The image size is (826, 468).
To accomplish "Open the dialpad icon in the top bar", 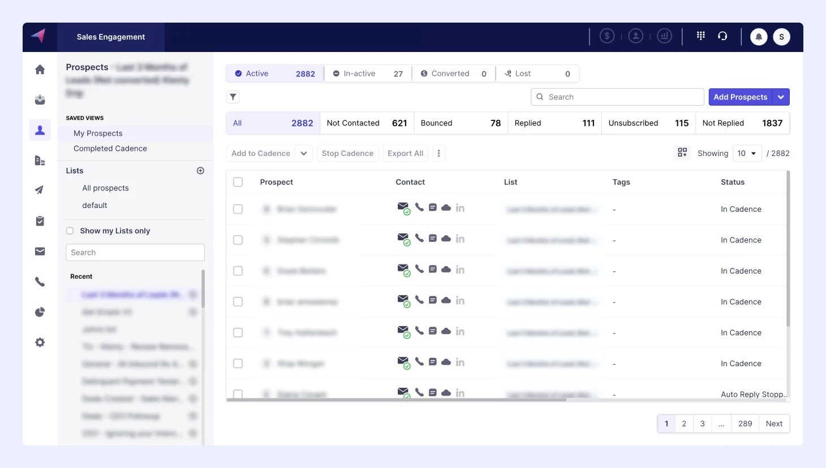I will click(700, 35).
